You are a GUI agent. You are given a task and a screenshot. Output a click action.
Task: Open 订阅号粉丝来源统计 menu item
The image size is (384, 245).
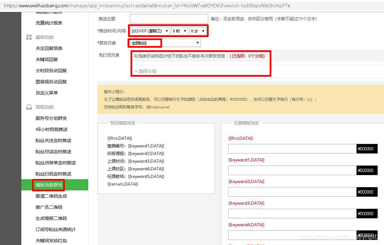(55, 230)
